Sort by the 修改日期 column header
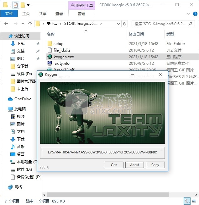Viewport: 199px width, 205px height. [136, 34]
